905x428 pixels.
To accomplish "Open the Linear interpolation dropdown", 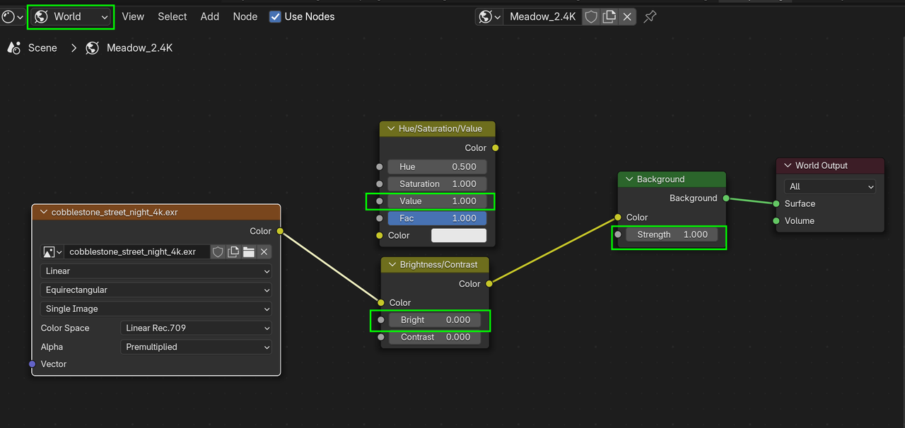I will tap(156, 271).
